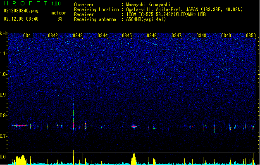Click the bright echo blob after 0345

[x=134, y=127]
